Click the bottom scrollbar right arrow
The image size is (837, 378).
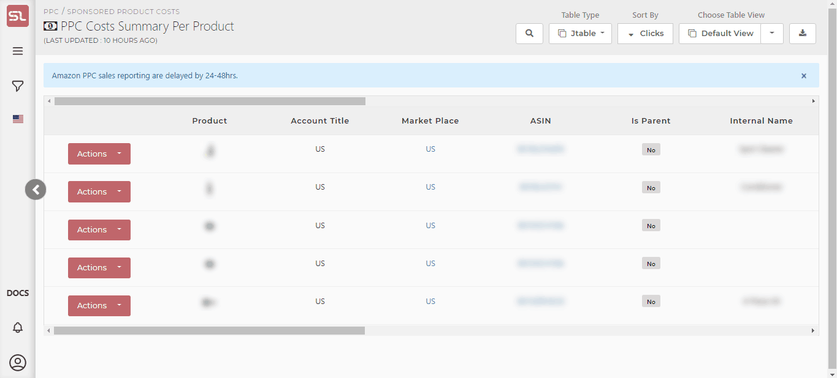(814, 330)
